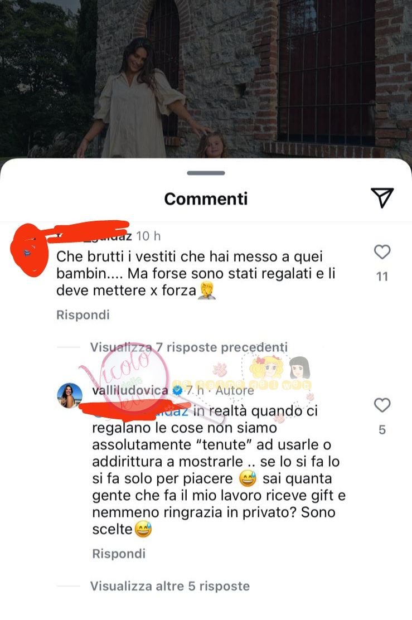
Task: Open the first commenter's redacted avatar
Action: (28, 250)
